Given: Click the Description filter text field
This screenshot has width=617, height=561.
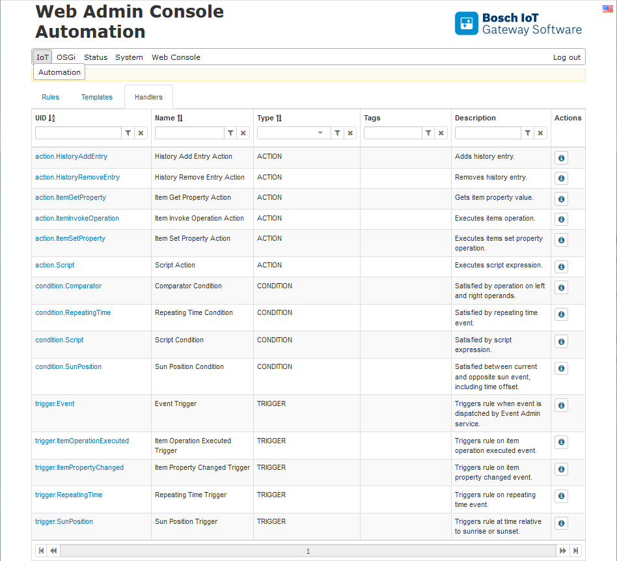Looking at the screenshot, I should click(487, 133).
